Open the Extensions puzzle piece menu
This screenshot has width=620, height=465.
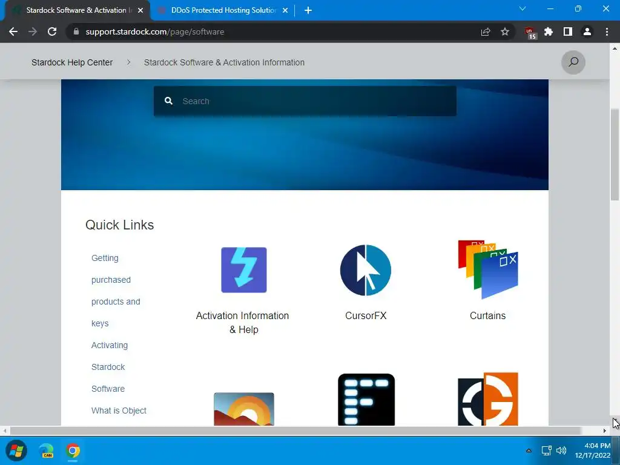(549, 31)
